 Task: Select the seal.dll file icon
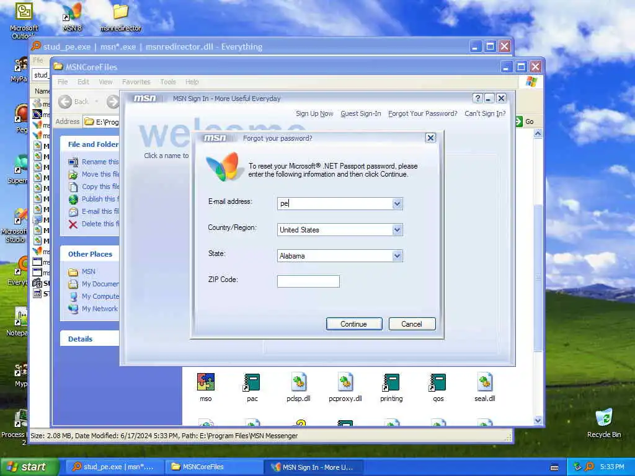coord(485,387)
